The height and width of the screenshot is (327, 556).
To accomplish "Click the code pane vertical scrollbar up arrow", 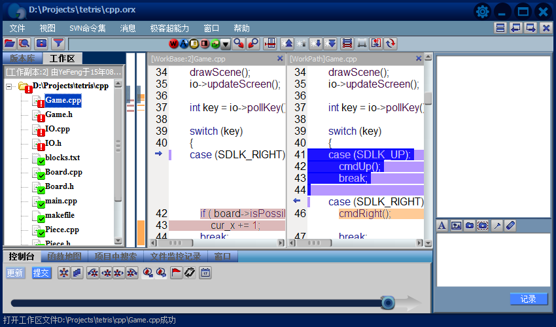I will click(x=428, y=57).
